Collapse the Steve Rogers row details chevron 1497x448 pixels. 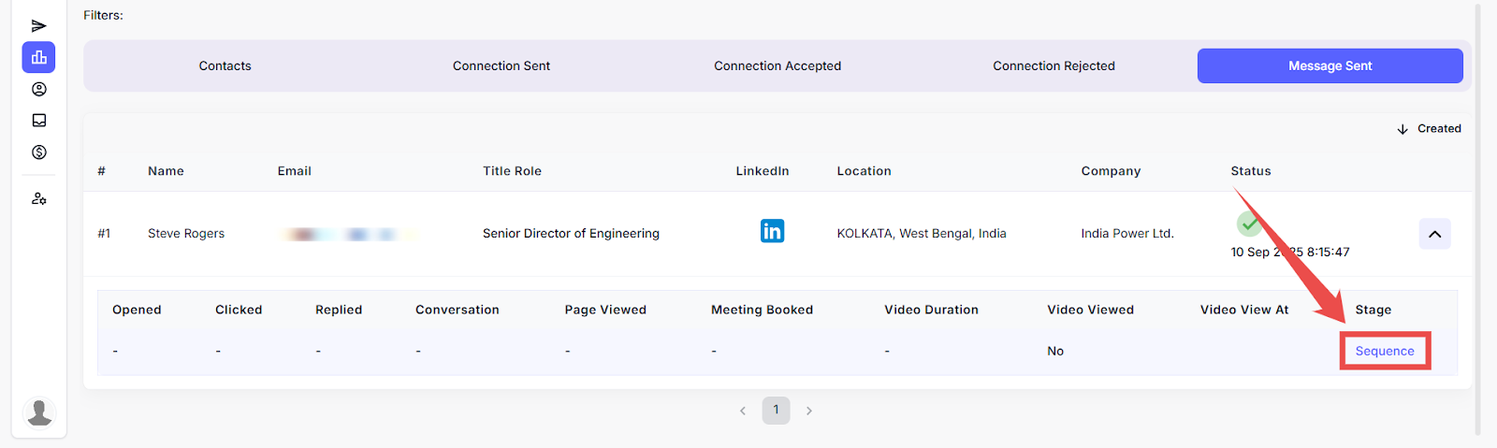[x=1434, y=234]
